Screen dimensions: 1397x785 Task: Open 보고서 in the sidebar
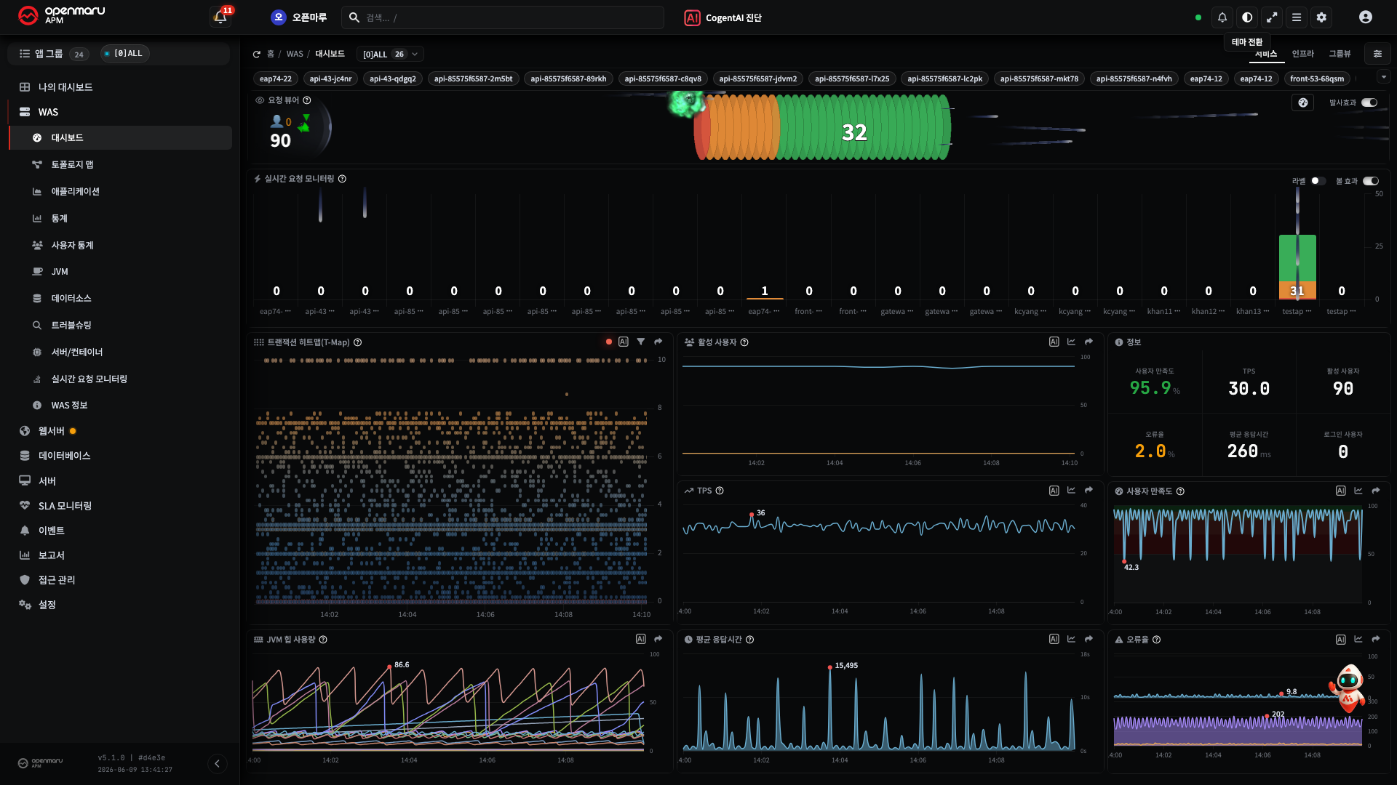(x=51, y=555)
